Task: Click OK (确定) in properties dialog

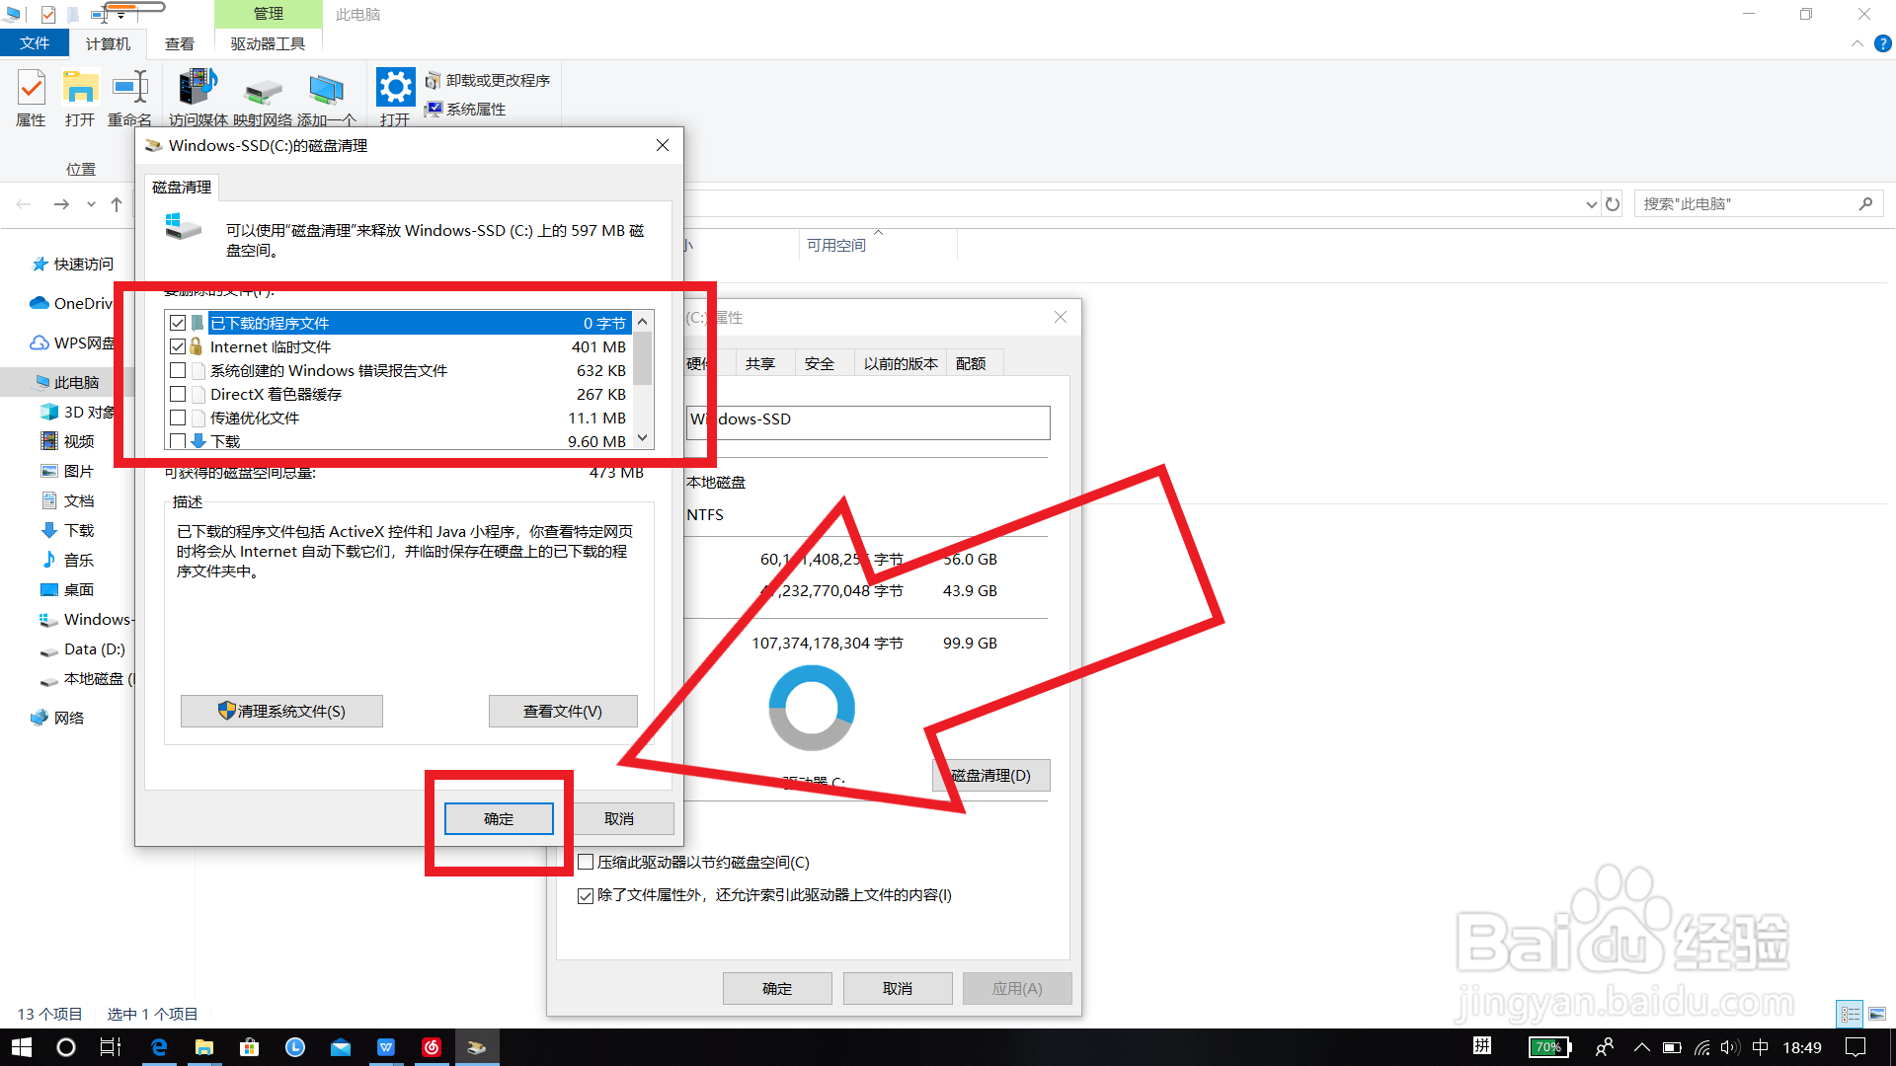Action: coord(777,988)
